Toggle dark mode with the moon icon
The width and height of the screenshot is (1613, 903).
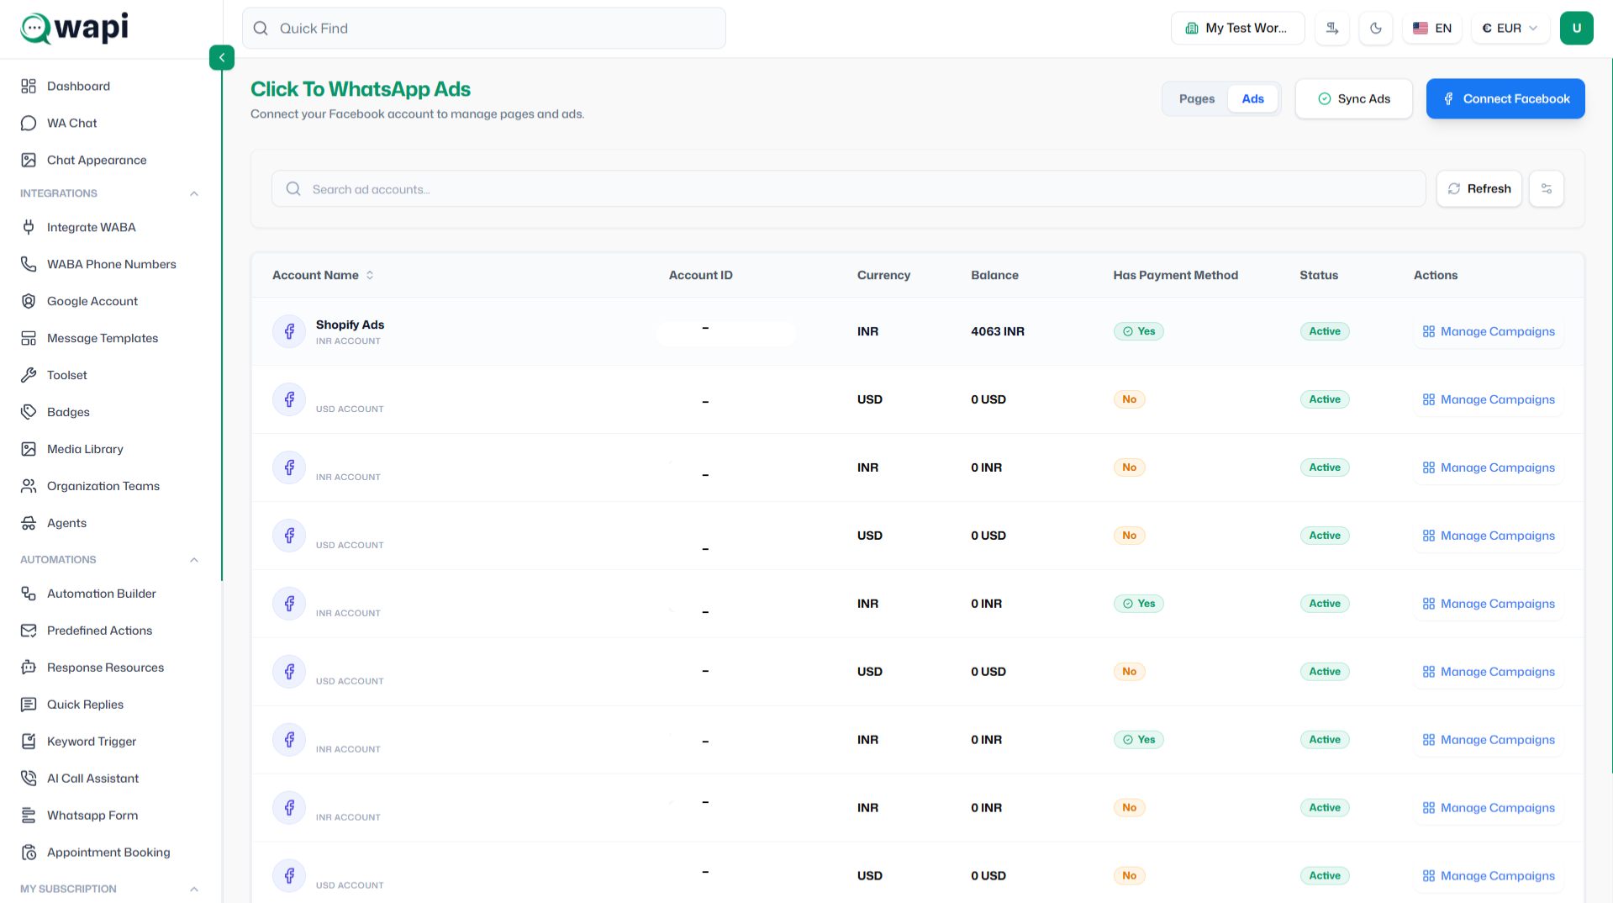(x=1376, y=28)
